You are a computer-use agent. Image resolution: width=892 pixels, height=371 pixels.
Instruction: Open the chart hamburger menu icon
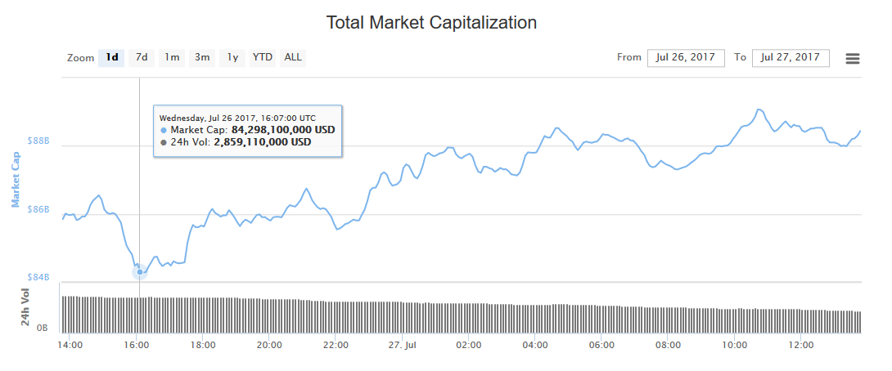click(853, 58)
